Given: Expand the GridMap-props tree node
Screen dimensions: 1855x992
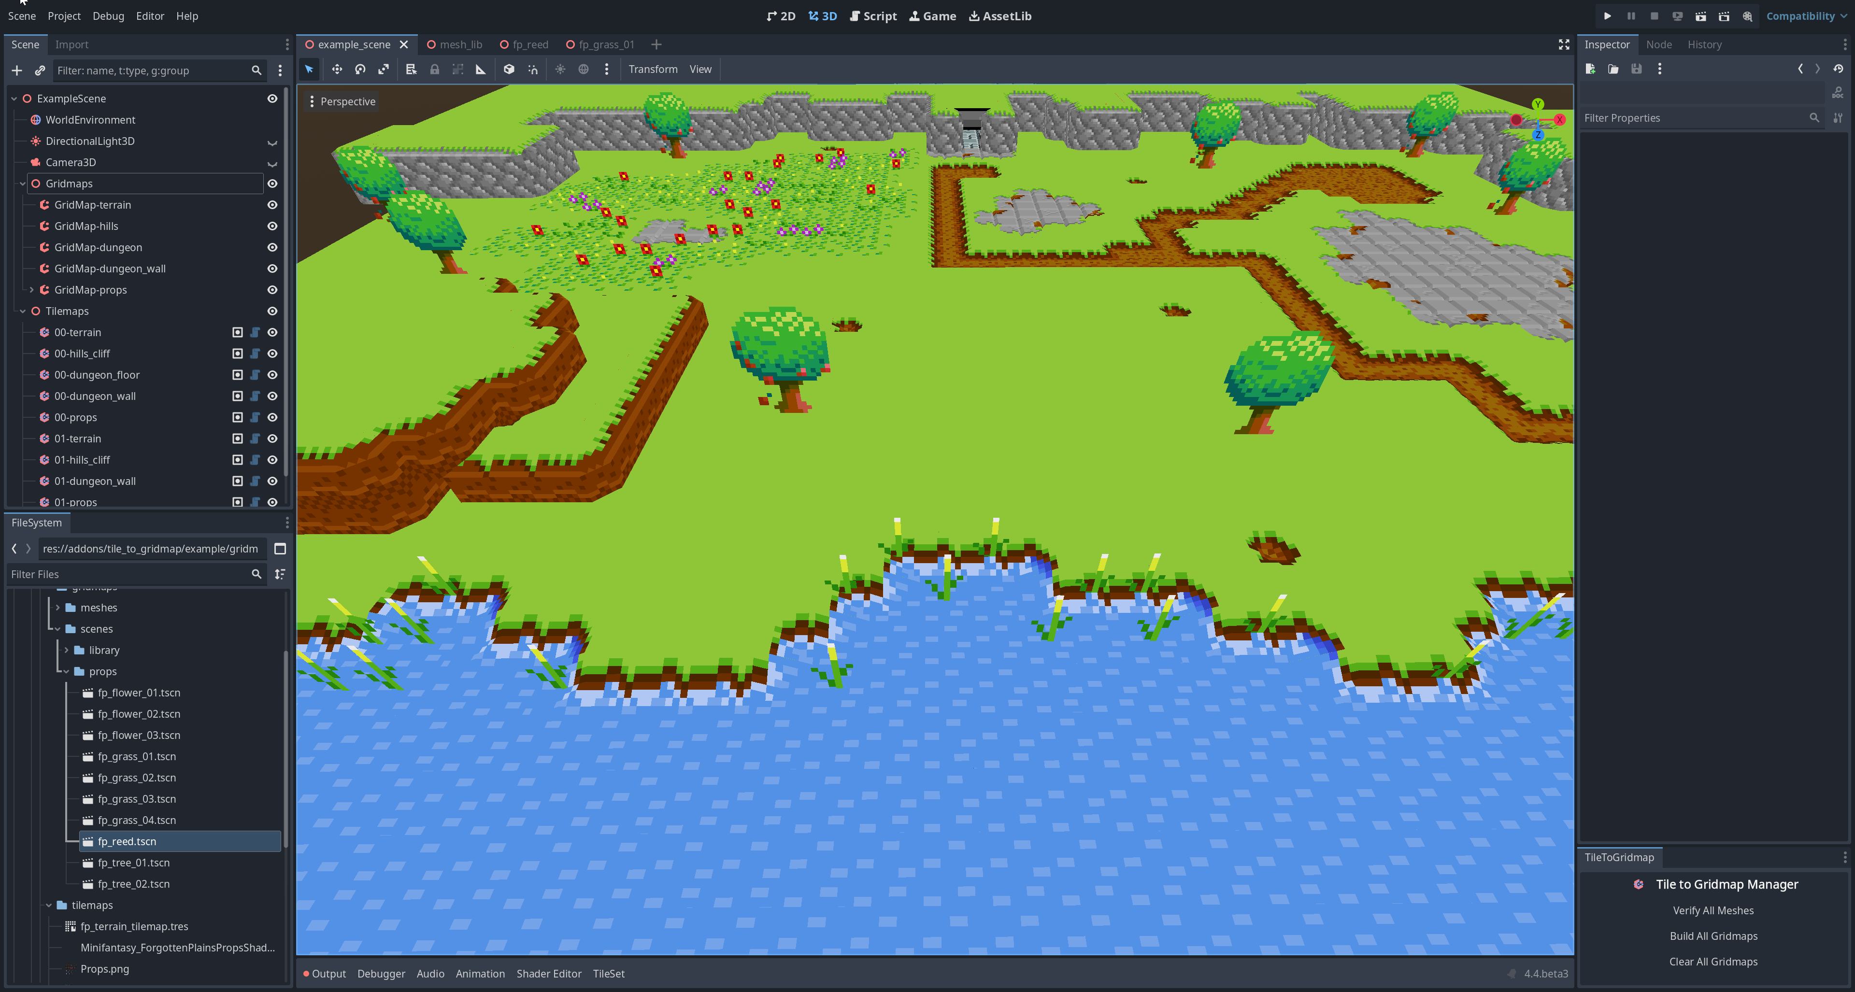Looking at the screenshot, I should point(32,290).
